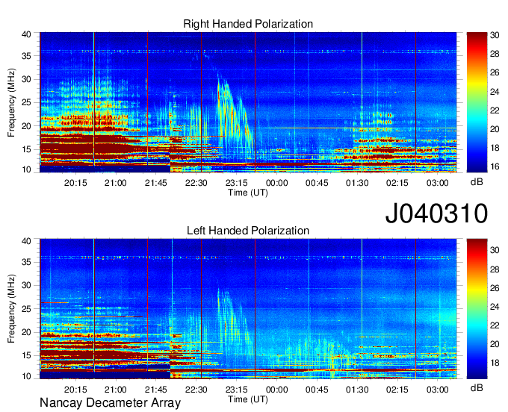508x412 pixels.
Task: Click 01:30 tick on the bottom time axis
Action: click(357, 390)
